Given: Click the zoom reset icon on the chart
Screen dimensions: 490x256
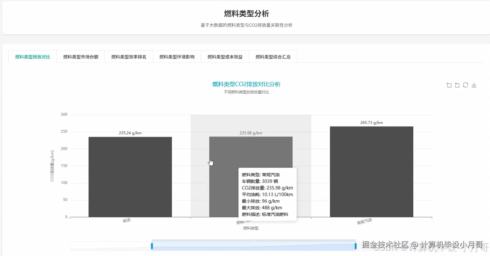Looking at the screenshot, I should [457, 85].
